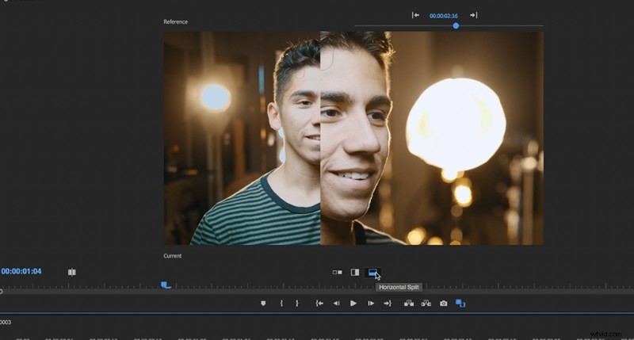Viewport: 634px width, 340px height.
Task: Select the Side by Side comparison view
Action: tap(337, 273)
